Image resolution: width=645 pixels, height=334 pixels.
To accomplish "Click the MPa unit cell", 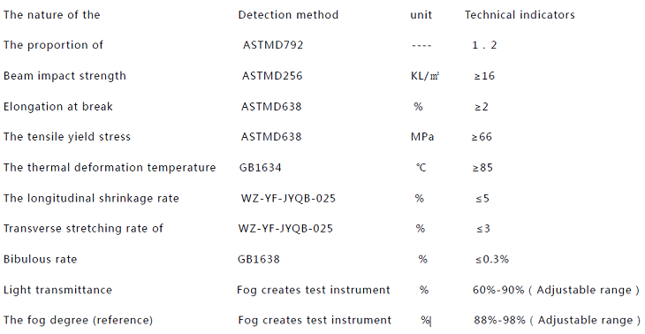I will click(422, 137).
